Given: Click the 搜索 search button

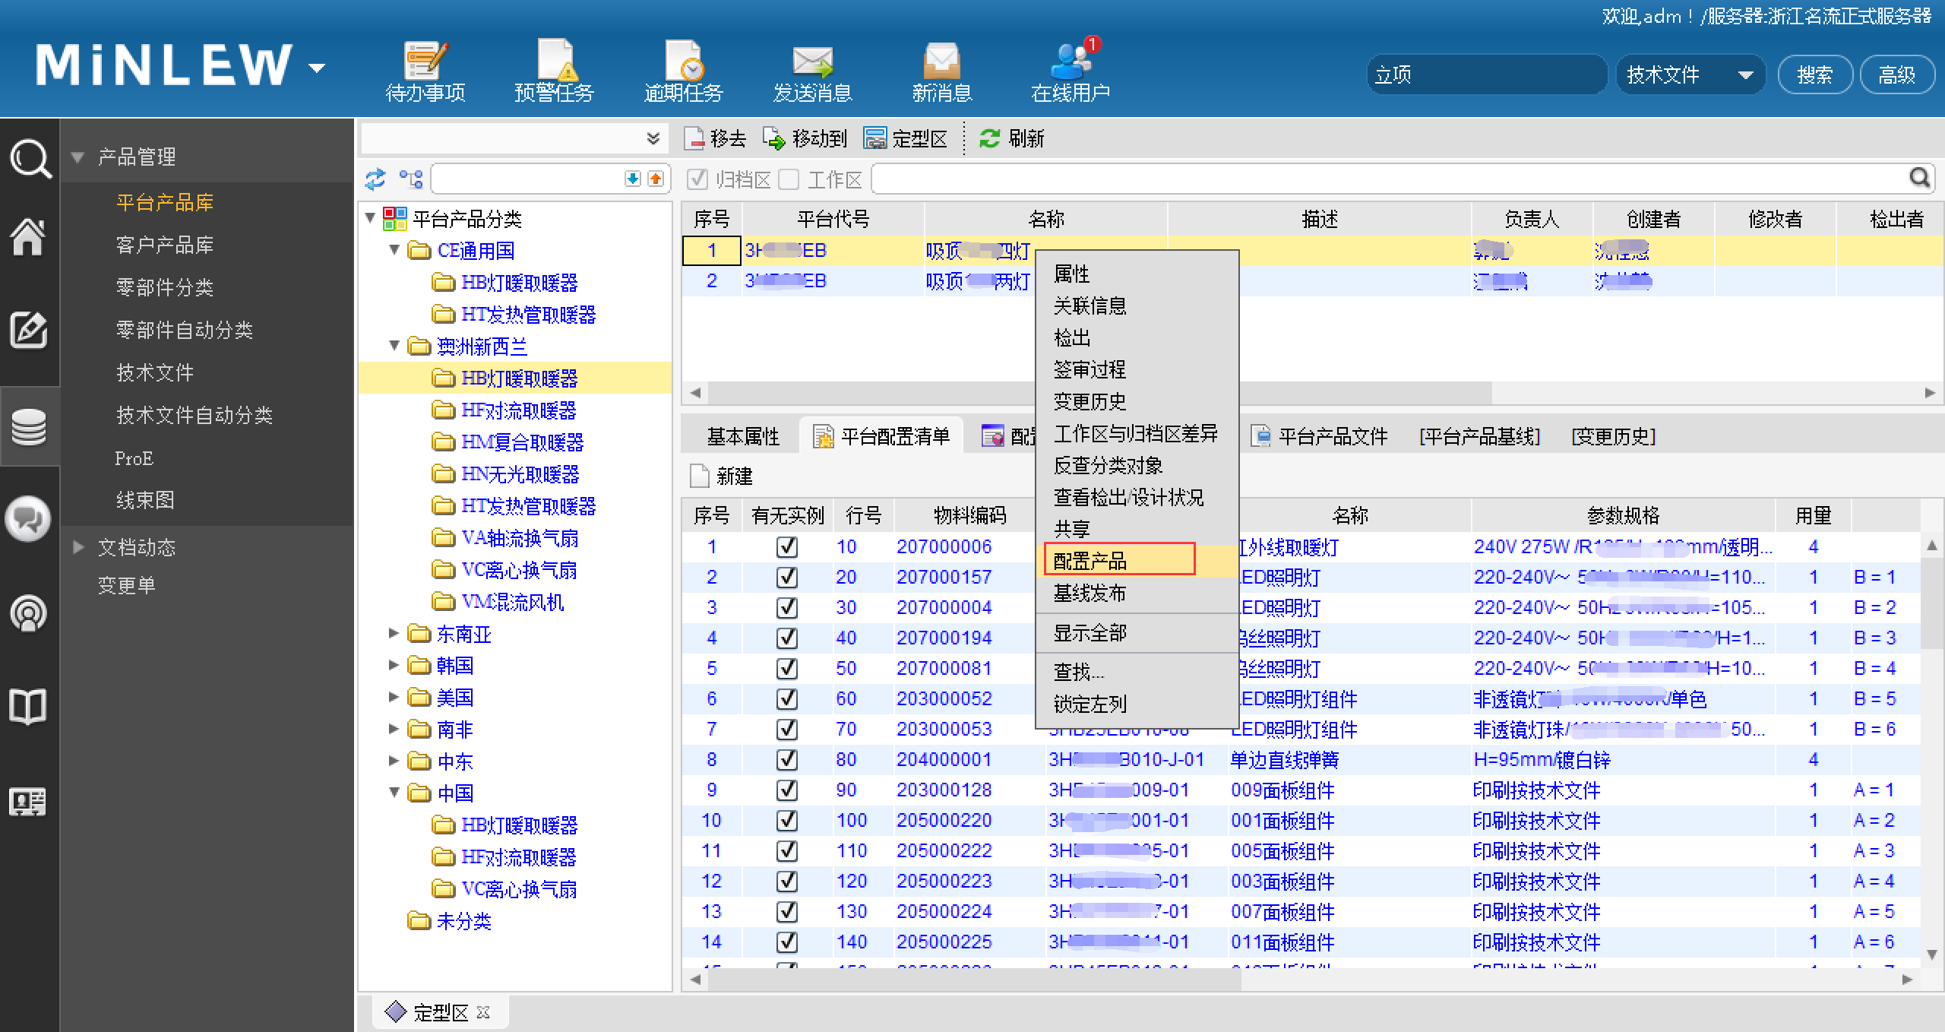Looking at the screenshot, I should click(x=1814, y=74).
